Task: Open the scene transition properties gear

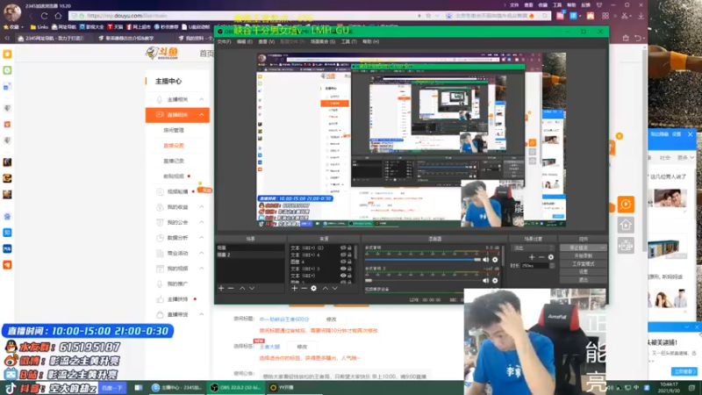Action: pyautogui.click(x=551, y=257)
